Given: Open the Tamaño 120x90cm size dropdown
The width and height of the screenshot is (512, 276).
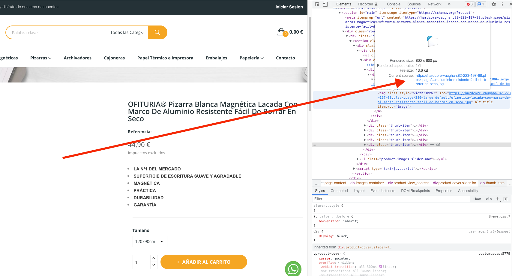Looking at the screenshot, I should click(150, 241).
